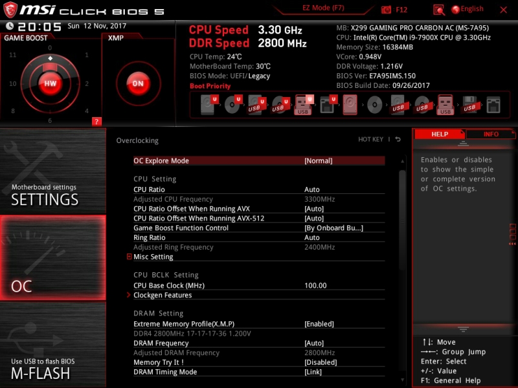The image size is (518, 388).
Task: Expand the Misc Setting plus box
Action: tap(129, 256)
